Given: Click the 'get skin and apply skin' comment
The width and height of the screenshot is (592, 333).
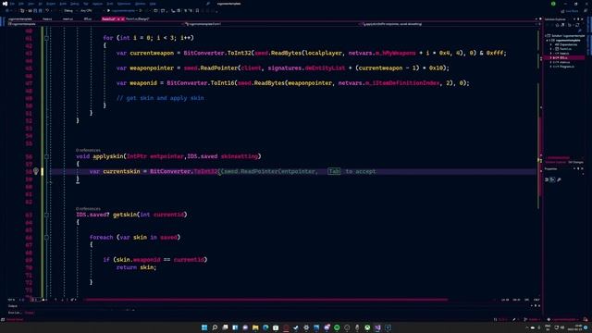Looking at the screenshot, I should [160, 98].
